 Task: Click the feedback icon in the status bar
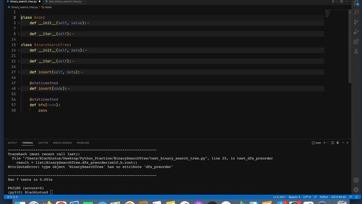(x=351, y=197)
